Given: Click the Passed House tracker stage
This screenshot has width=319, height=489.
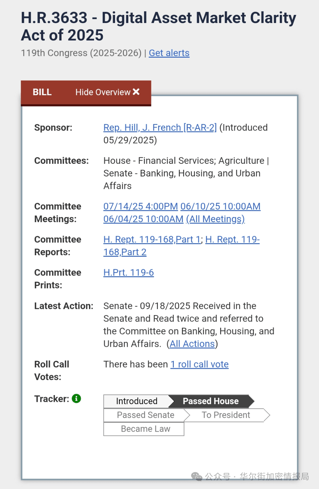Looking at the screenshot, I should (210, 401).
